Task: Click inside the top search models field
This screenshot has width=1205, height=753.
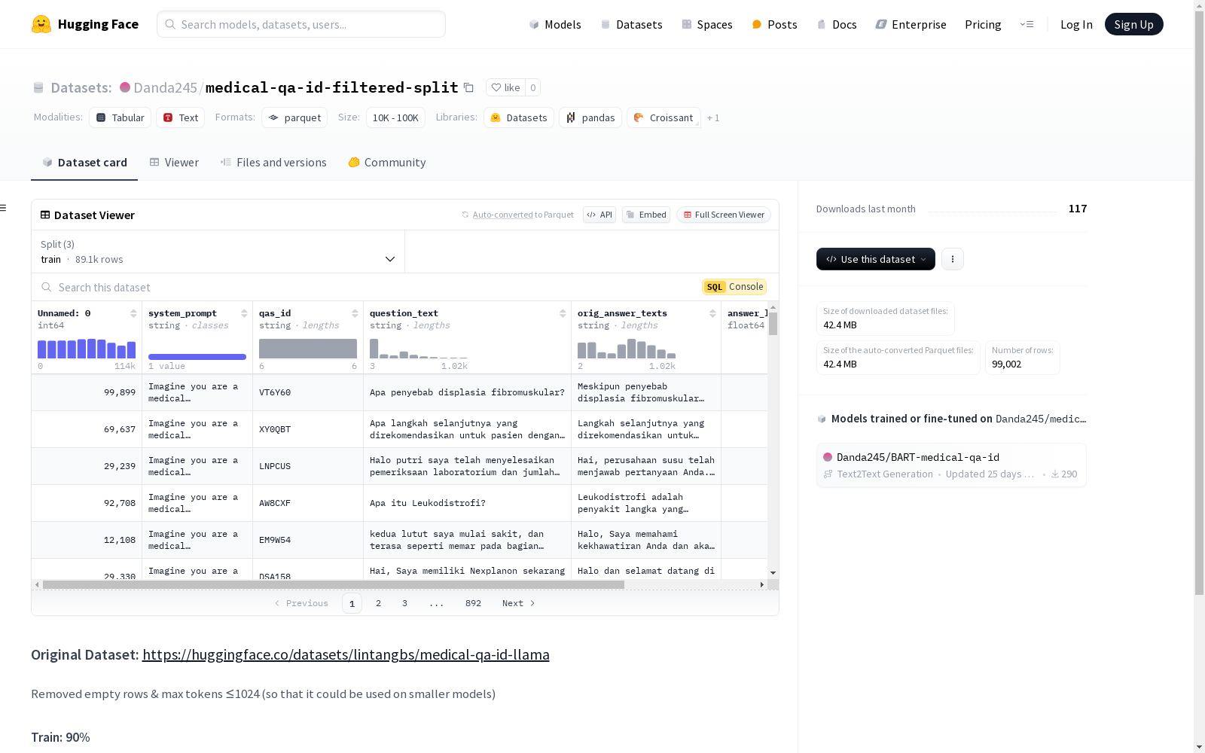Action: point(301,24)
